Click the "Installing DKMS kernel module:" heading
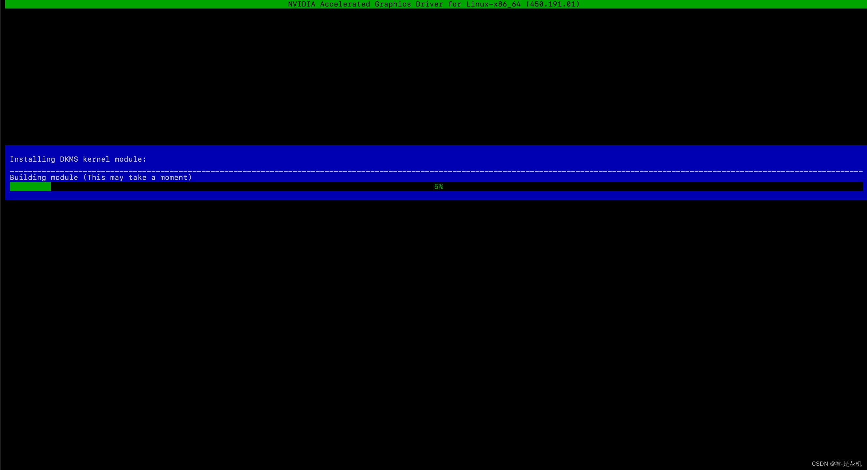Screen dimensions: 867x470 pos(78,159)
